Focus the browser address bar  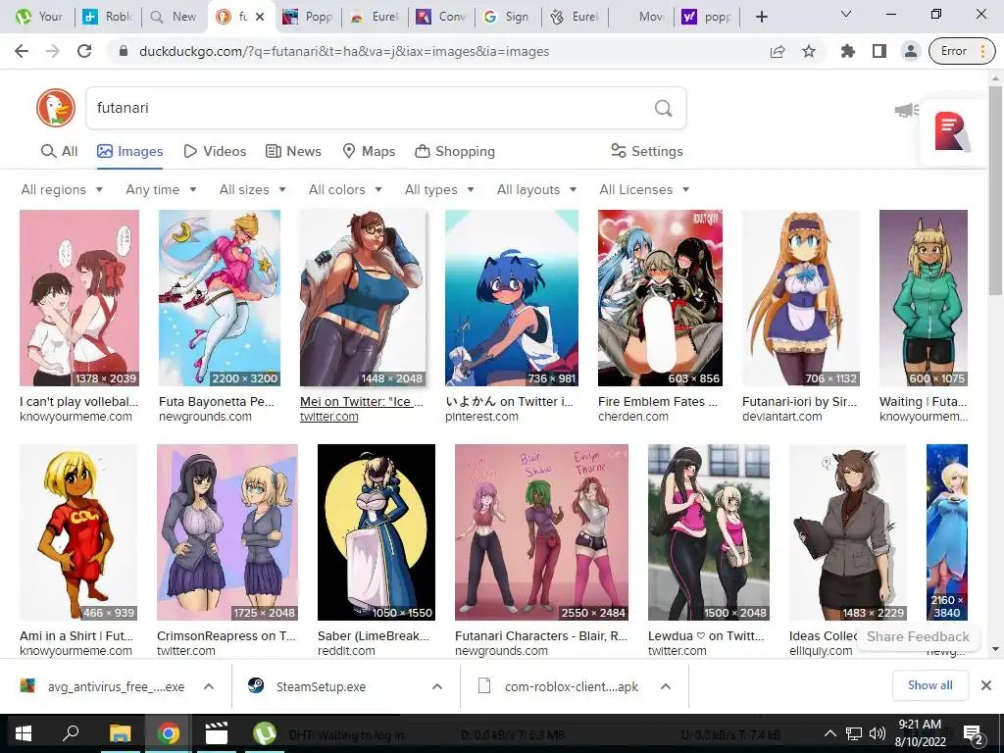(442, 51)
